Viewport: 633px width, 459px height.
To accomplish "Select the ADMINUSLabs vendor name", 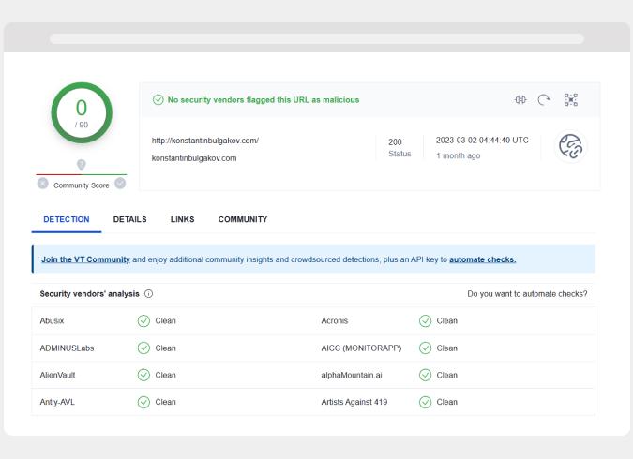I will coord(67,348).
